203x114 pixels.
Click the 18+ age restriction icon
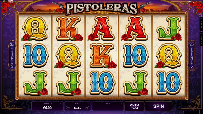point(12,1)
